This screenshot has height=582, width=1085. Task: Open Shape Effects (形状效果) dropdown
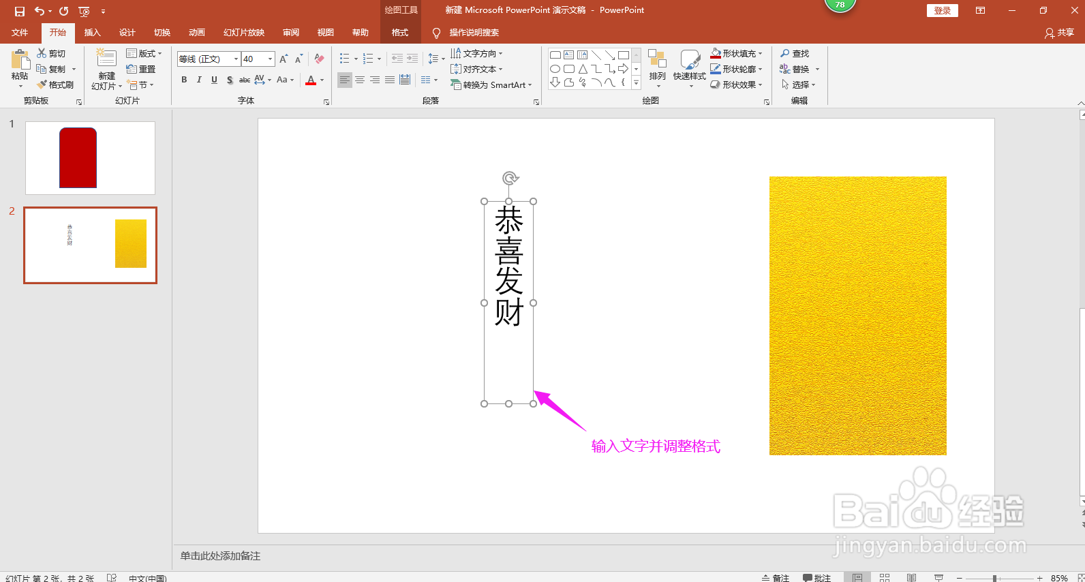pos(736,85)
